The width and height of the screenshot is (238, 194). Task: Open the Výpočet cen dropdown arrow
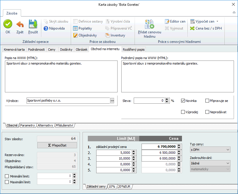(x=217, y=21)
